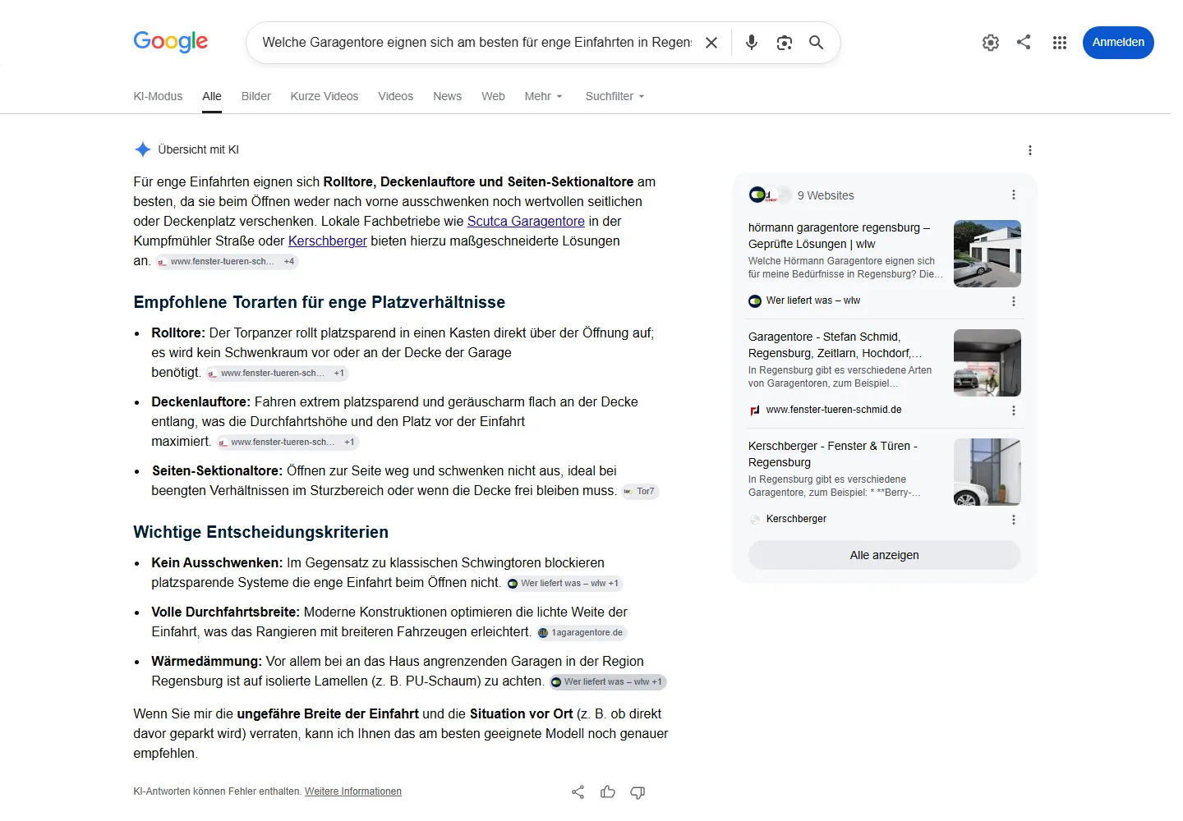This screenshot has height=821, width=1183.
Task: Open wlw source chip after Kein Ausschwenken
Action: 564,583
